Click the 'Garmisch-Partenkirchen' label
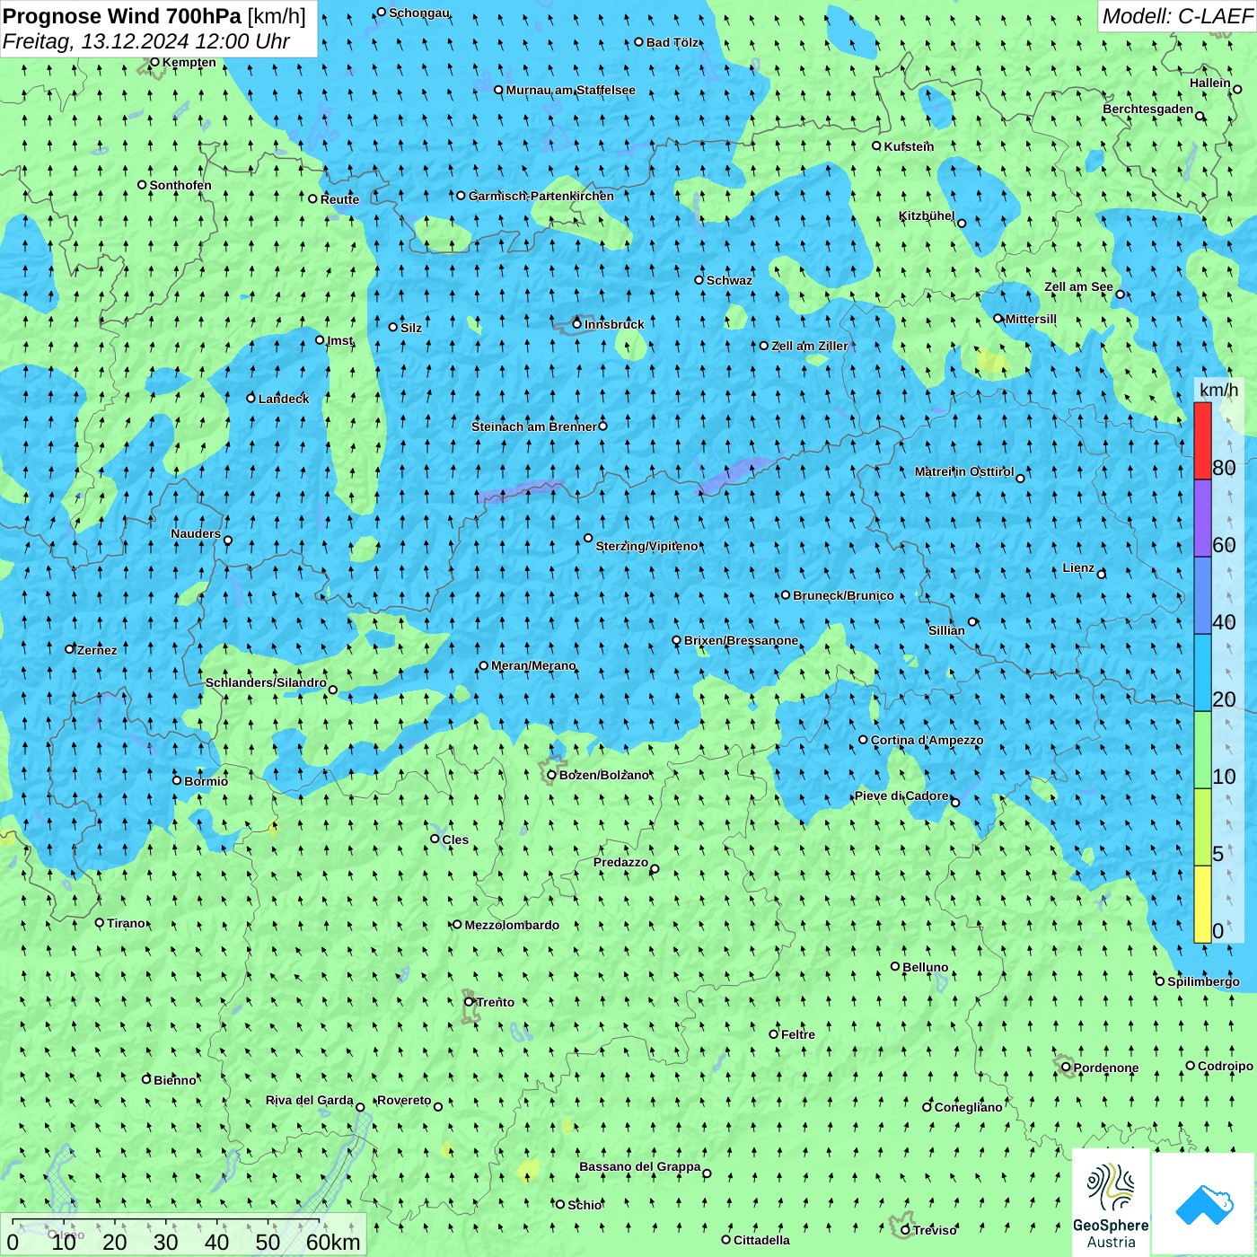 541,196
